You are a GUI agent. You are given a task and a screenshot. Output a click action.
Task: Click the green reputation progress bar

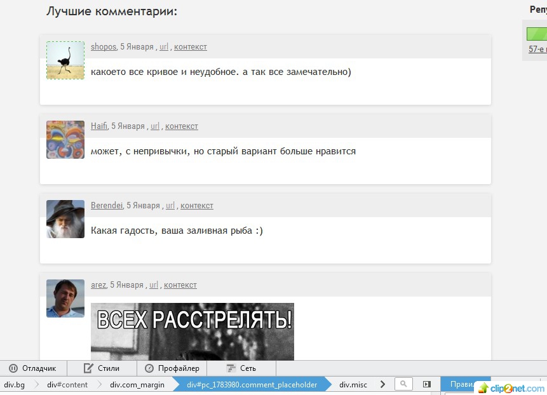[x=537, y=32]
